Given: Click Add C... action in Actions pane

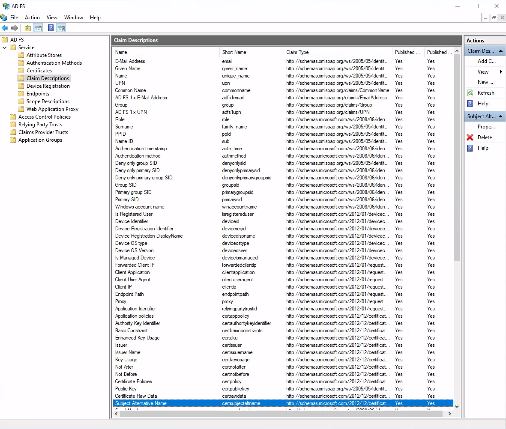Looking at the screenshot, I should tap(487, 61).
